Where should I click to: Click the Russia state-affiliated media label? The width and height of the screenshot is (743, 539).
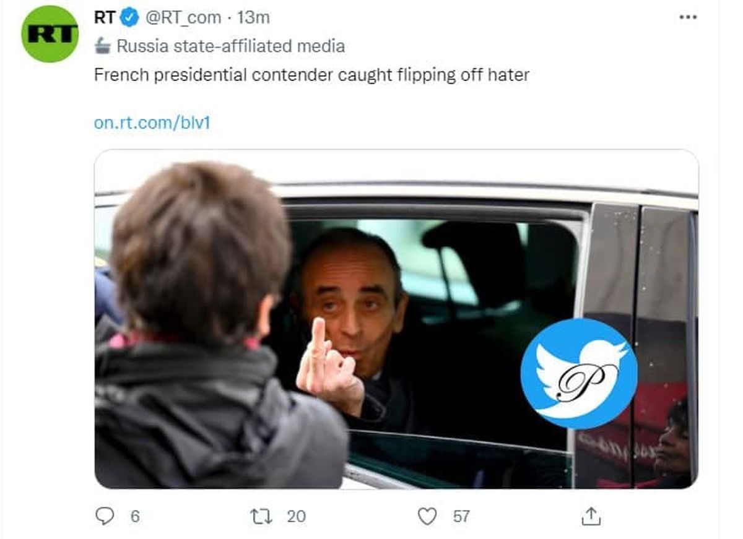[230, 46]
